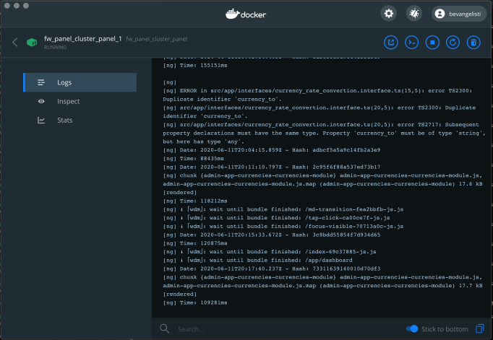Restart the fw_panel_cluster_panel_1 container
This screenshot has height=340, width=493.
(x=453, y=43)
